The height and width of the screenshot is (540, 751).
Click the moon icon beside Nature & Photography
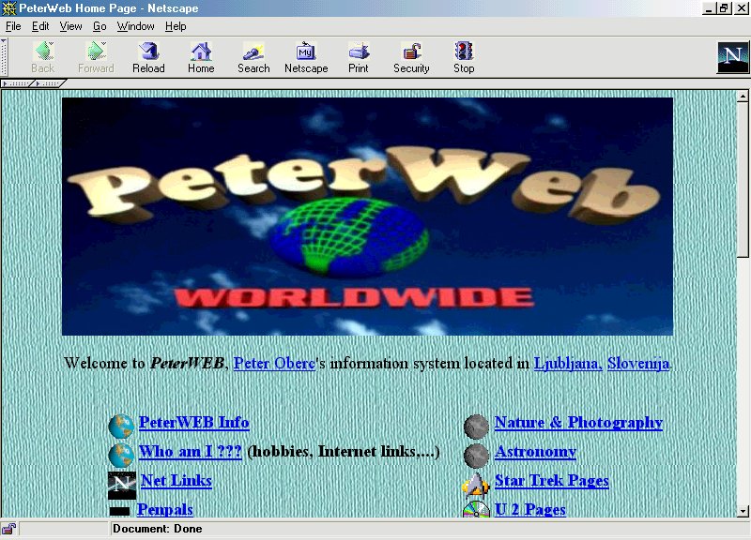coord(476,427)
